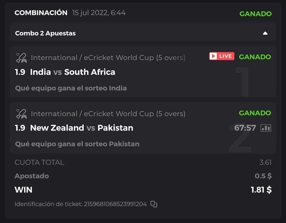Click second eCricket World Cup league label
Image resolution: width=286 pixels, height=223 pixels.
[108, 114]
